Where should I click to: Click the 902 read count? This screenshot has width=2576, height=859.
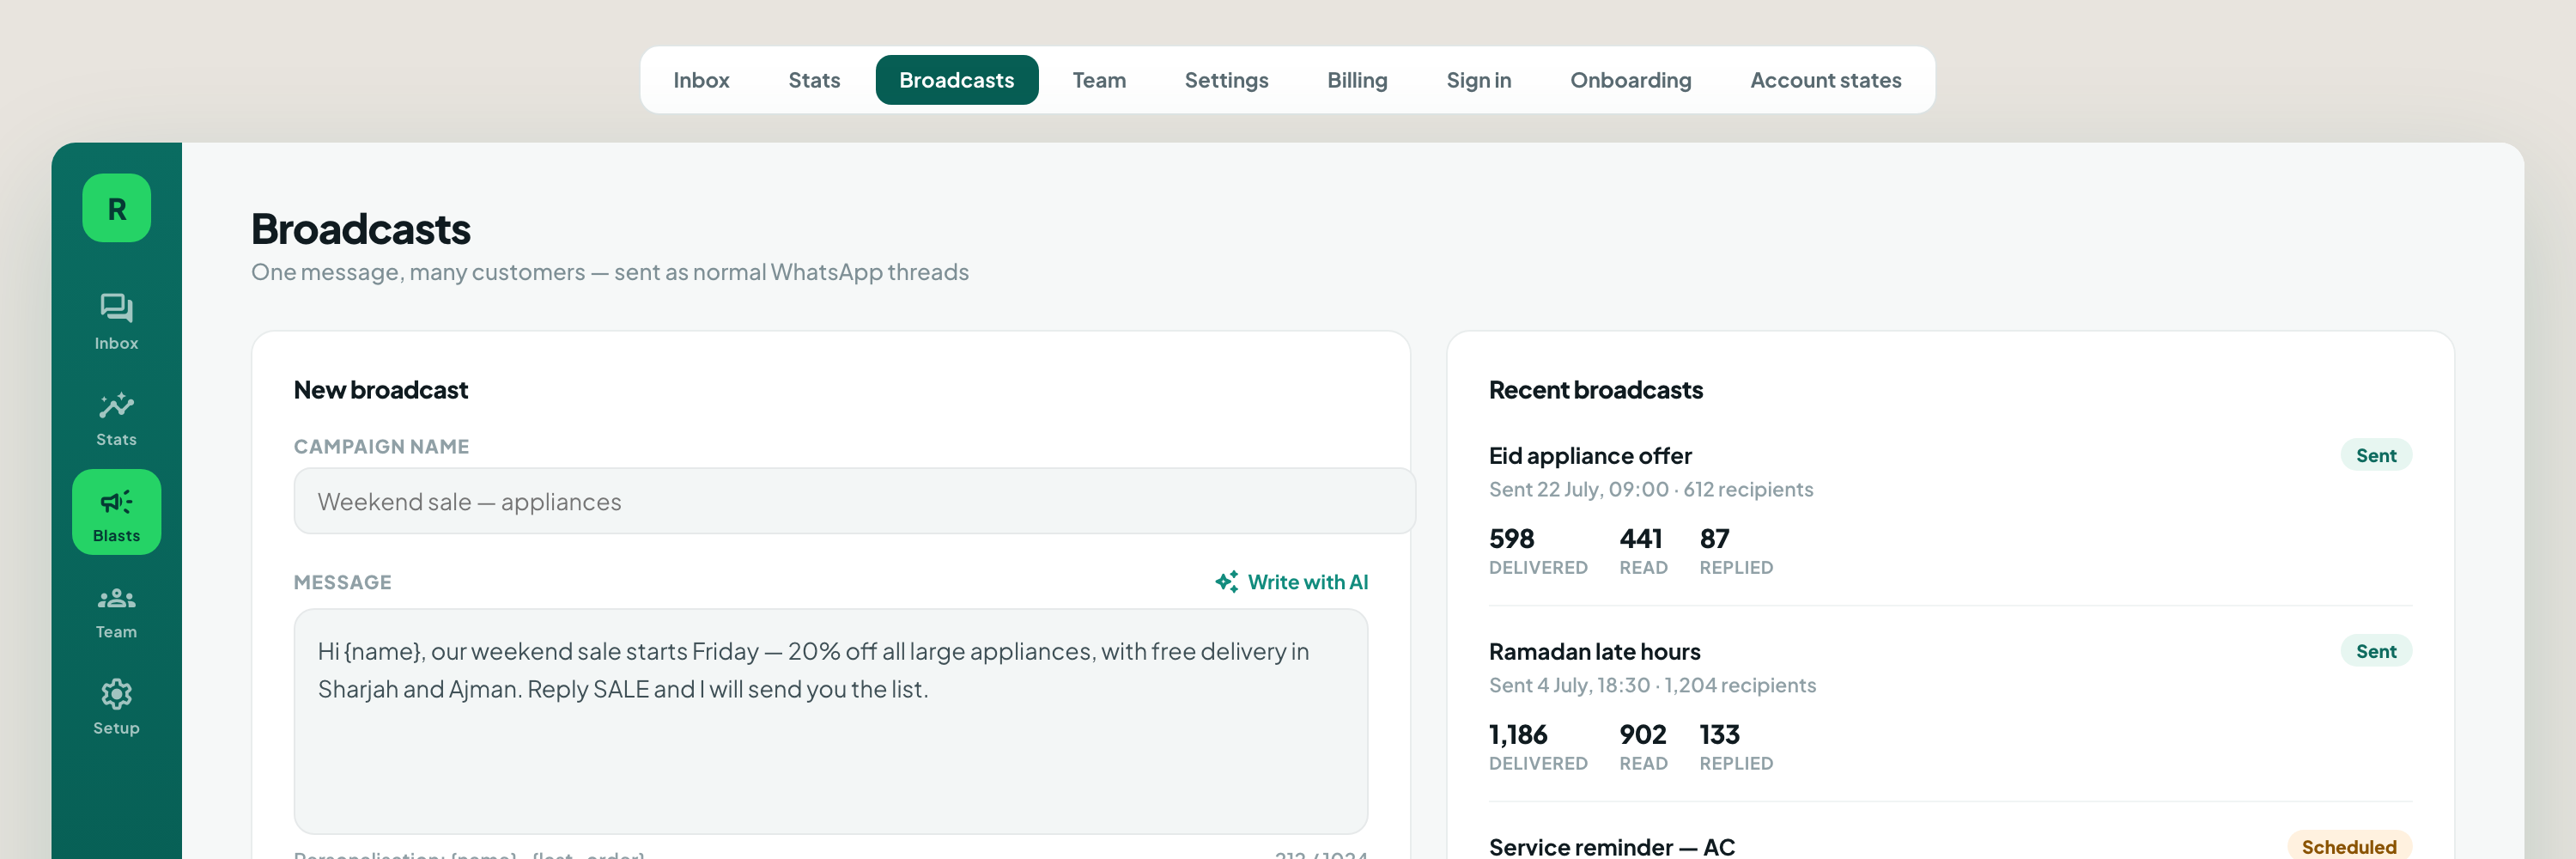pyautogui.click(x=1642, y=735)
